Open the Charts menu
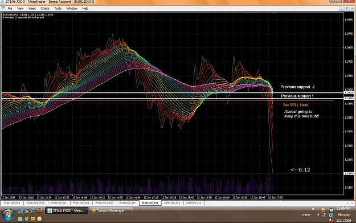The width and height of the screenshot is (356, 223). coord(45,9)
